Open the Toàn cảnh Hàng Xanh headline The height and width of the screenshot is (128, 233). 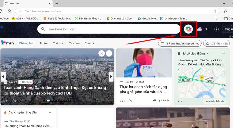pos(55,90)
